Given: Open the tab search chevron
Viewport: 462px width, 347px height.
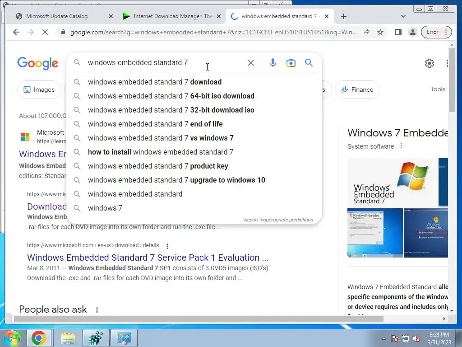Looking at the screenshot, I should coord(403,16).
